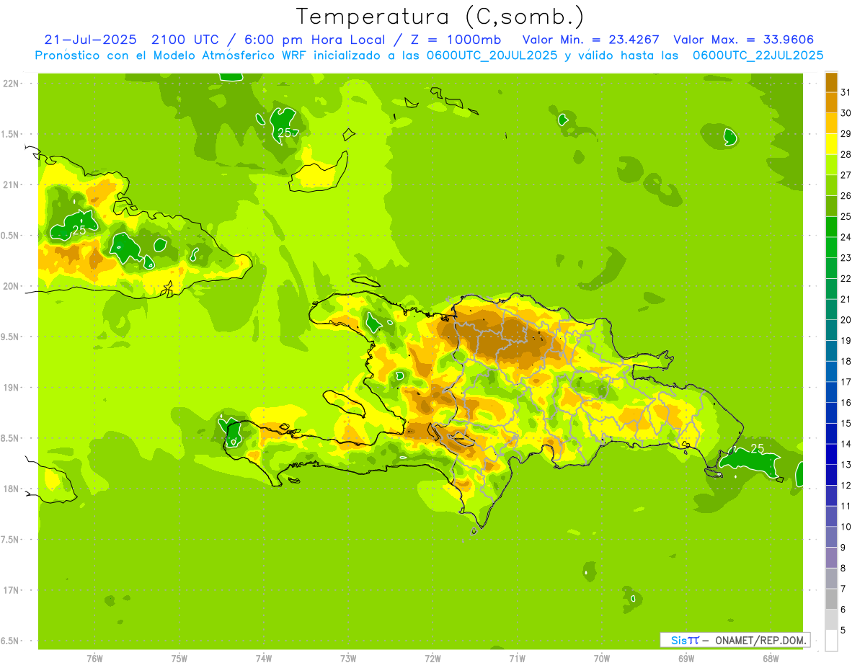
Task: Click the '72W' longitude label
Action: tap(432, 658)
